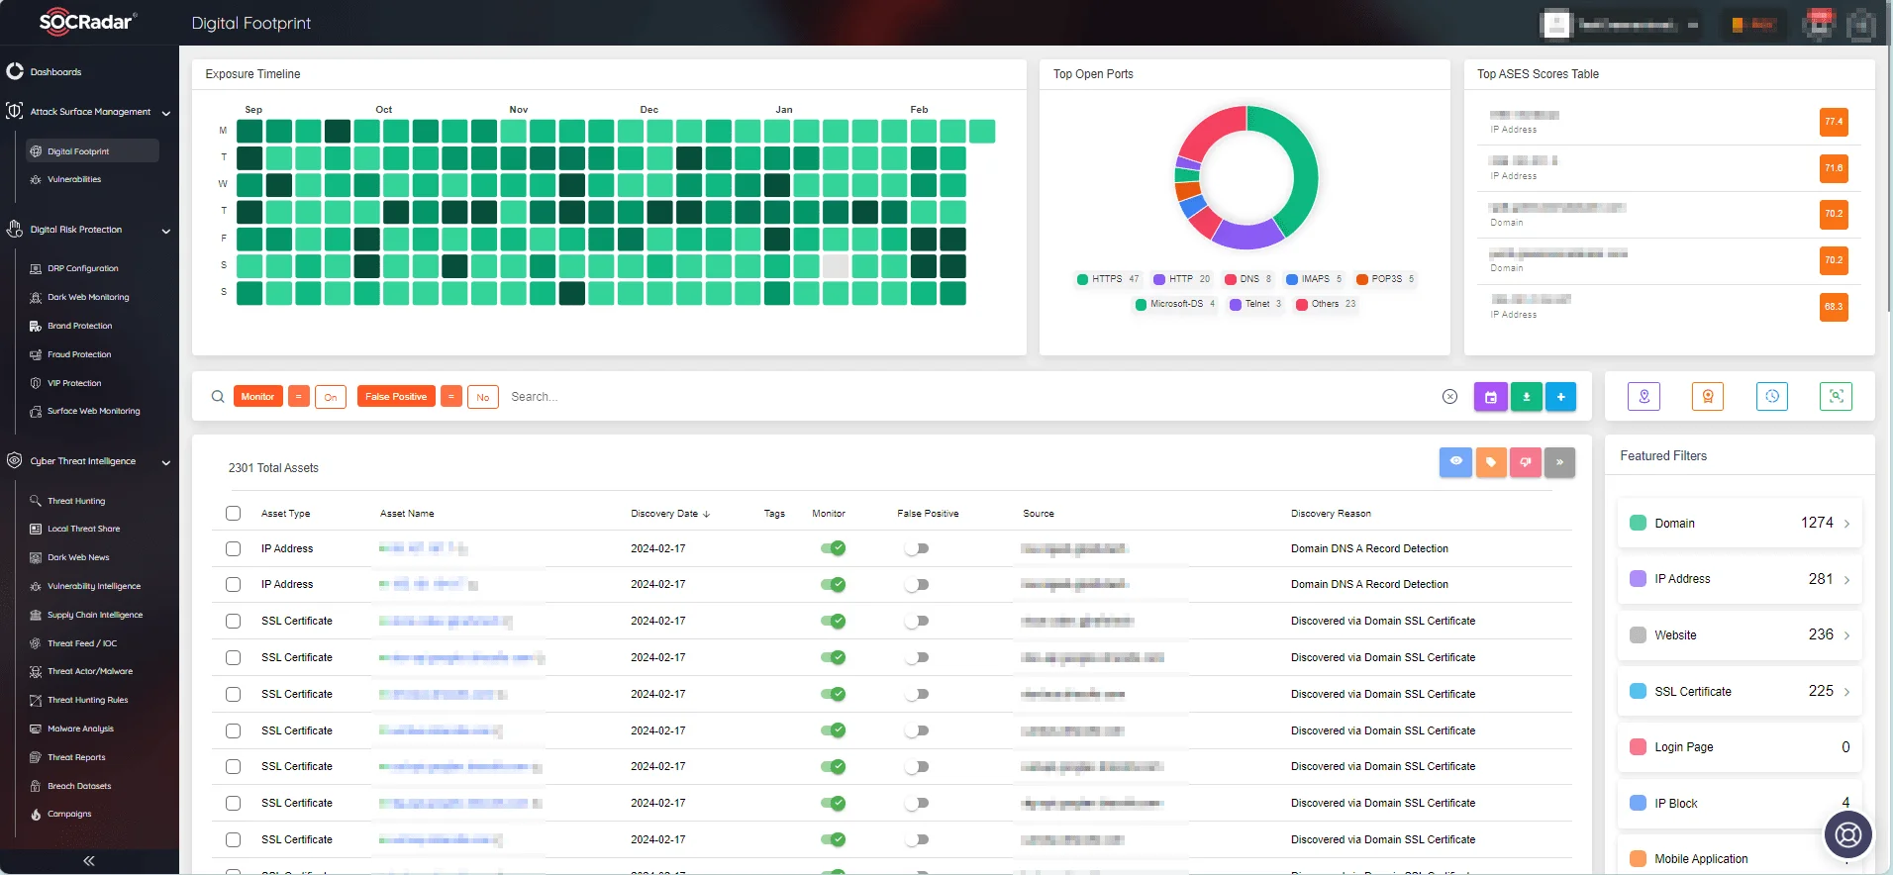Image resolution: width=1893 pixels, height=875 pixels.
Task: Toggle False Positive on first SSL Certificate row
Action: tap(917, 622)
